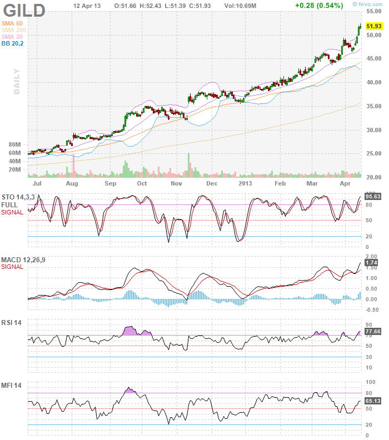Toggle the SMA 20 legend entry
The width and height of the screenshot is (389, 440).
12,36
